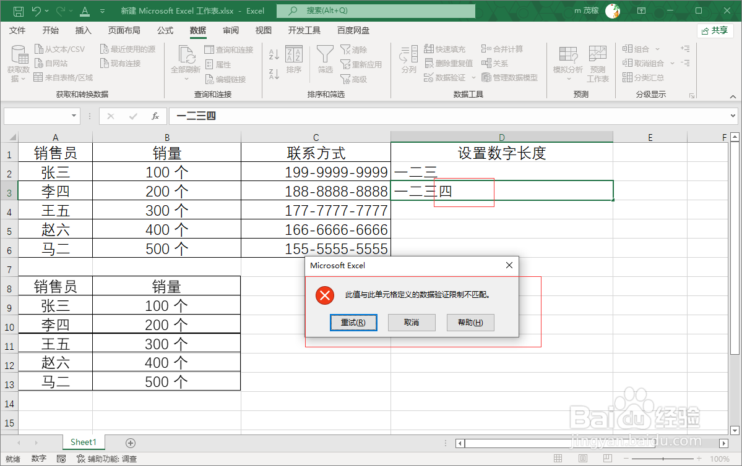The image size is (742, 466).
Task: Switch to 页面布局 view in status bar
Action: point(582,457)
